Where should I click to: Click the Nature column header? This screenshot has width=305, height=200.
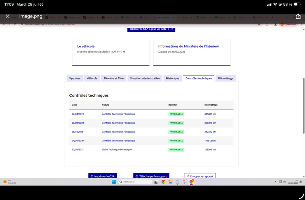coord(106,105)
